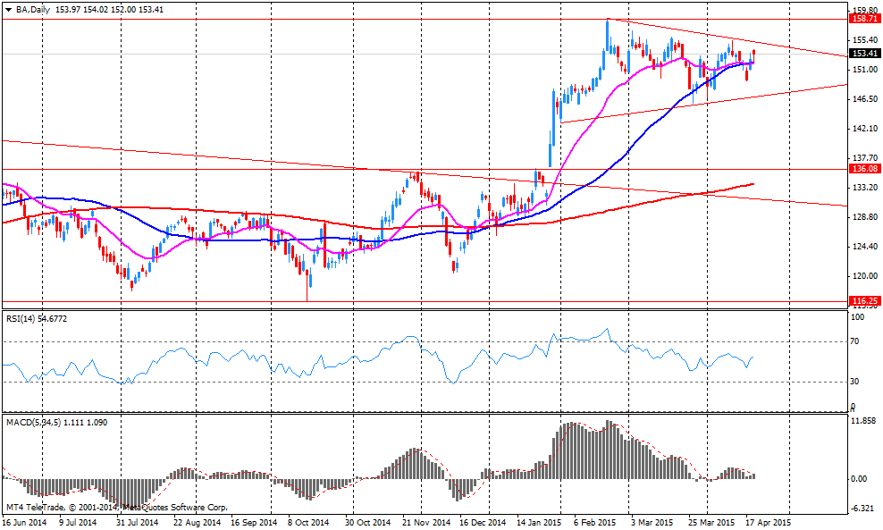Click the 21 Nov 2014 date label
Image resolution: width=883 pixels, height=530 pixels.
click(426, 523)
